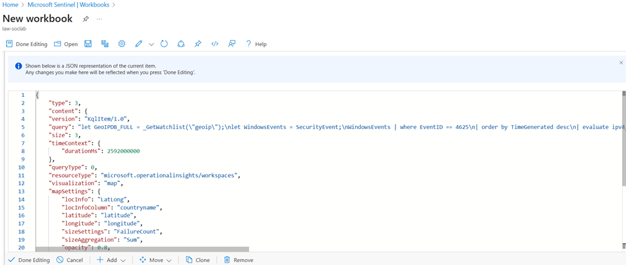Viewport: 626px width, 265px height.
Task: Clone the current item
Action: (x=198, y=260)
